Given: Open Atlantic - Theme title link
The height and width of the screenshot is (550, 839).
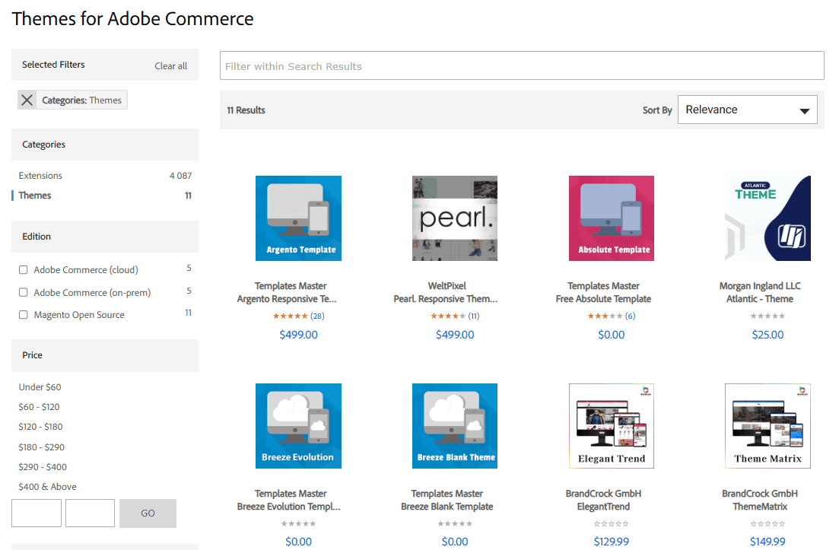Looking at the screenshot, I should click(760, 298).
